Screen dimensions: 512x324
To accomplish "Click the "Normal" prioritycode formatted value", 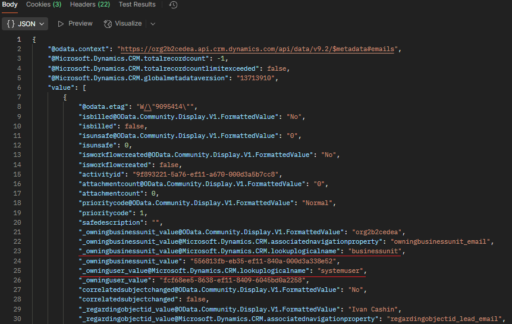I will coord(317,203).
